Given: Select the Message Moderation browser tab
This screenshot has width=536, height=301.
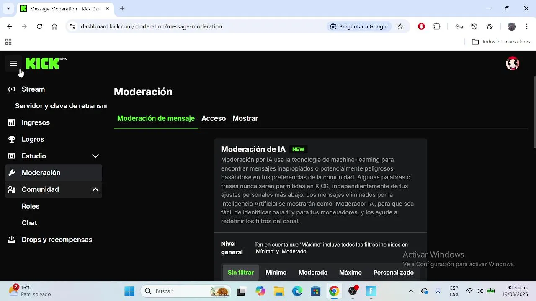Looking at the screenshot, I should (65, 9).
